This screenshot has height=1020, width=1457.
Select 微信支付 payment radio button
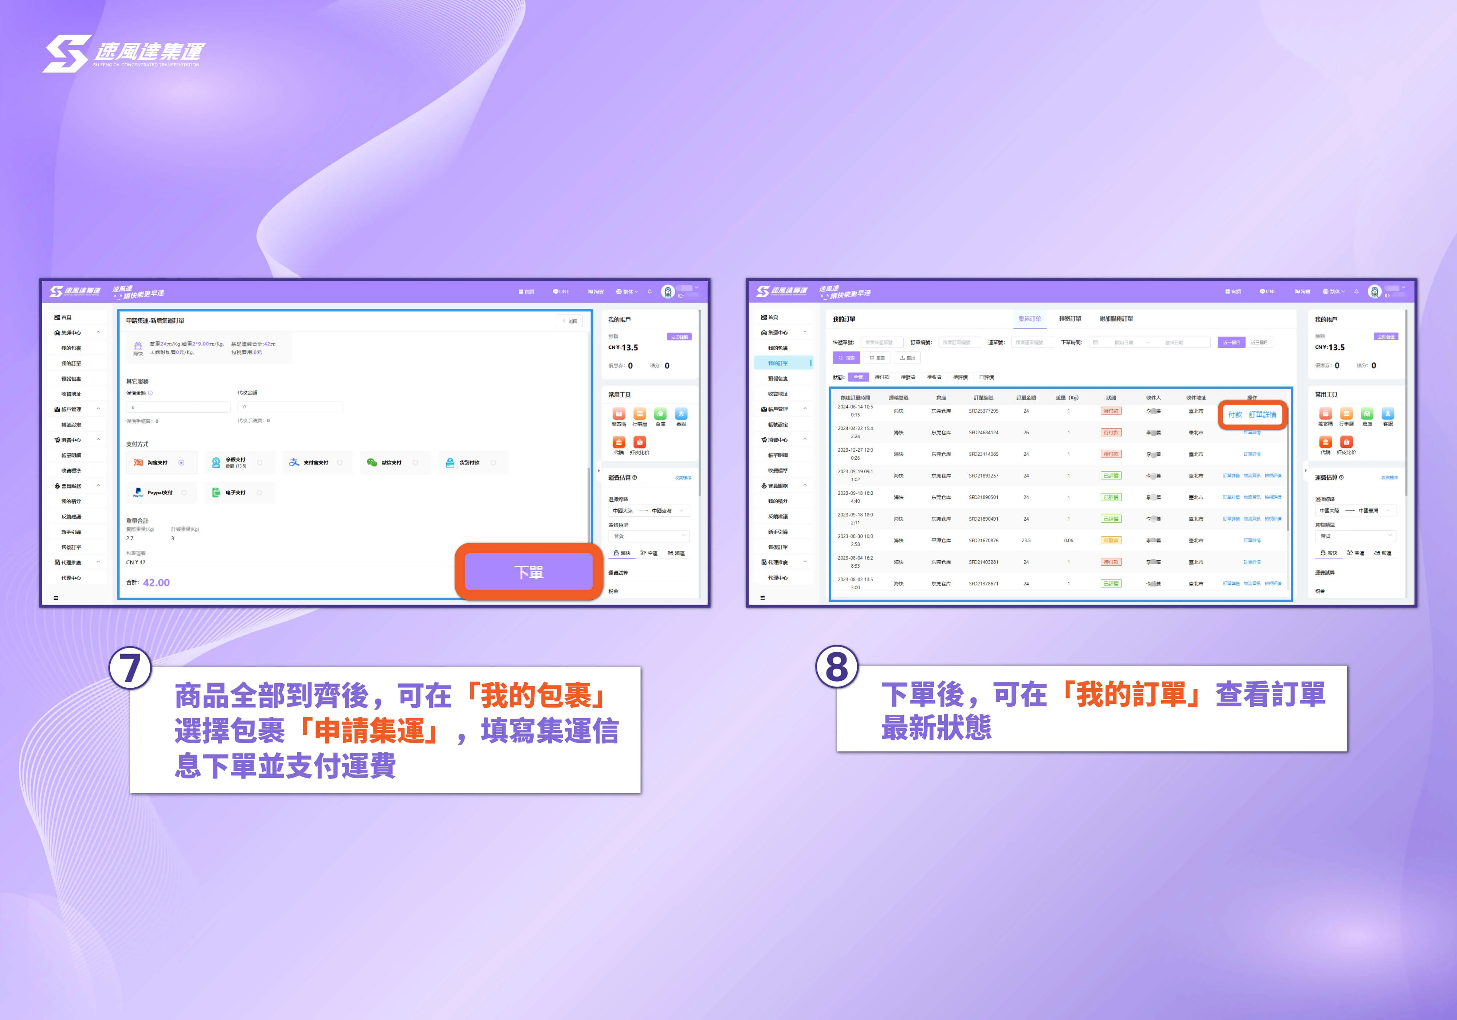415,463
